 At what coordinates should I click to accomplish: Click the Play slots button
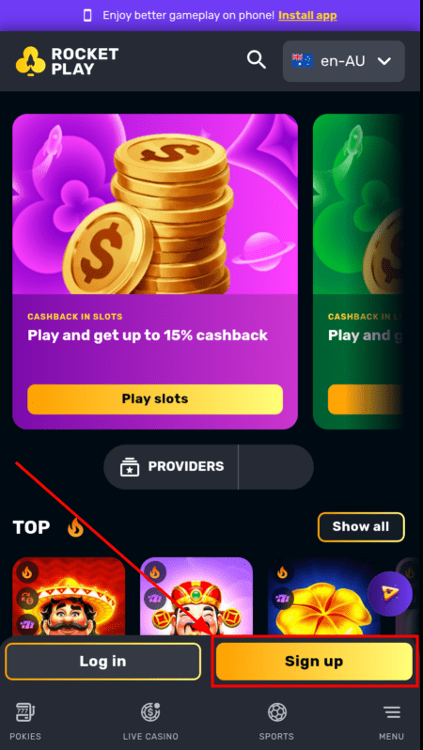155,398
